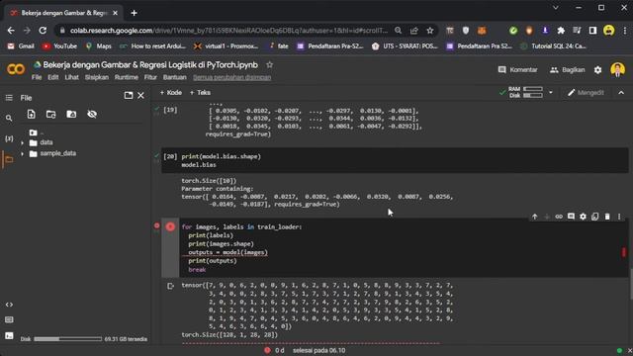
Task: Mirror cell in tab
Action: [595, 217]
